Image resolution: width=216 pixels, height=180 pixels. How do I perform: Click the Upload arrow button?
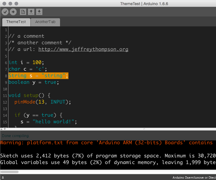pos(13,12)
